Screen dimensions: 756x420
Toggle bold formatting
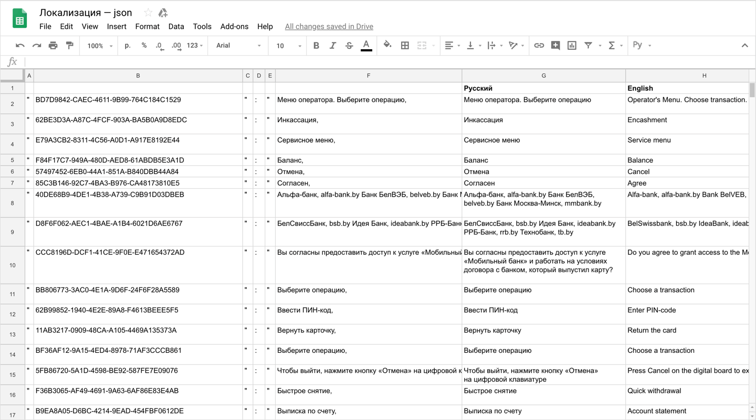coord(316,46)
